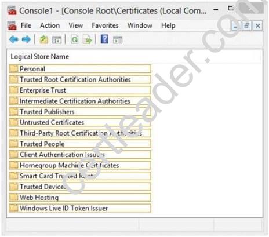Select Untrusted Certificates folder
The height and width of the screenshot is (237, 269).
coord(80,122)
